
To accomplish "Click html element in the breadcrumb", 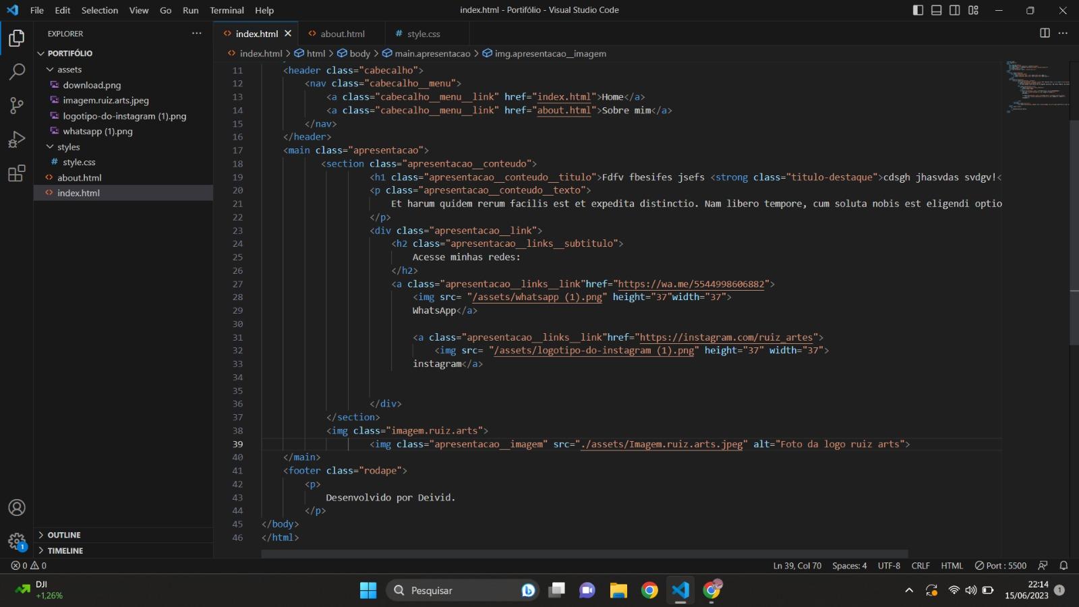I will [x=316, y=53].
